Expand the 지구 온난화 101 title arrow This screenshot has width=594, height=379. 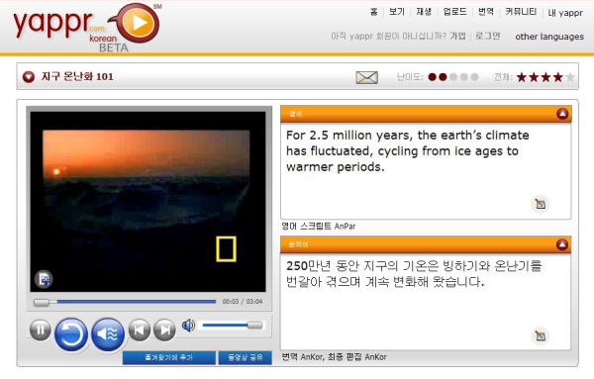point(29,77)
